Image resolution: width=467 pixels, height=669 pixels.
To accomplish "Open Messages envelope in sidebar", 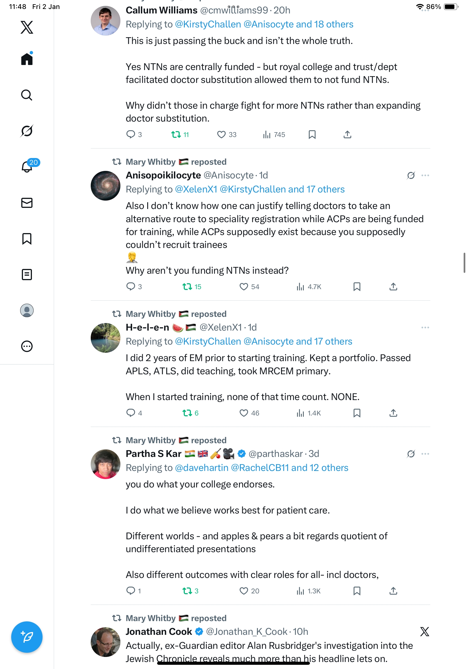I will point(27,203).
